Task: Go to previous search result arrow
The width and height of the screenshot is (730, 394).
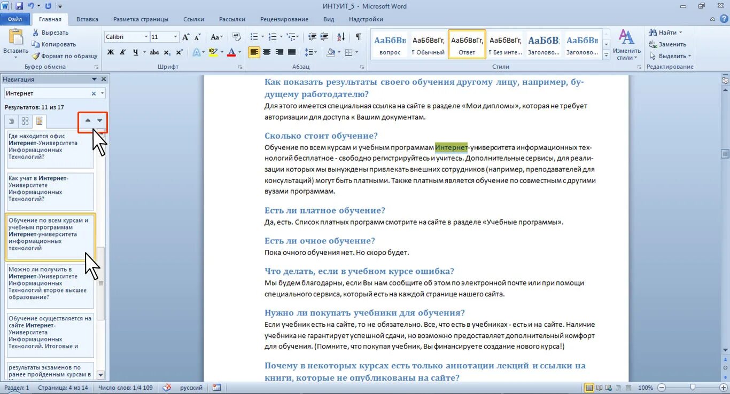Action: coord(88,121)
